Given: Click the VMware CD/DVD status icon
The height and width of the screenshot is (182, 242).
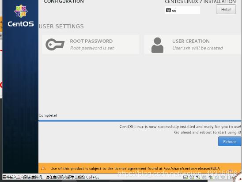Looking at the screenshot, I should coord(192,177).
